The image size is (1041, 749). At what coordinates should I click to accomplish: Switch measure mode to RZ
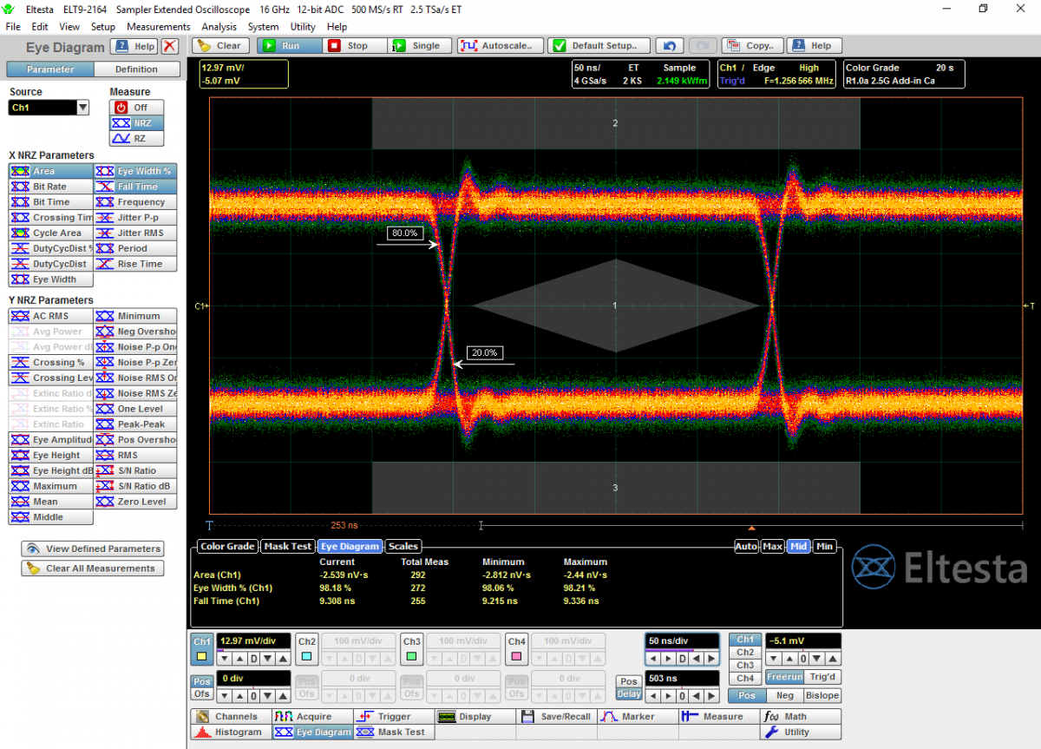pyautogui.click(x=136, y=138)
